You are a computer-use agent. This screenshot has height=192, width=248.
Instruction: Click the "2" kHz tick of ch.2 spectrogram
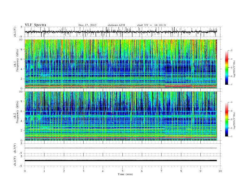tap(22, 131)
